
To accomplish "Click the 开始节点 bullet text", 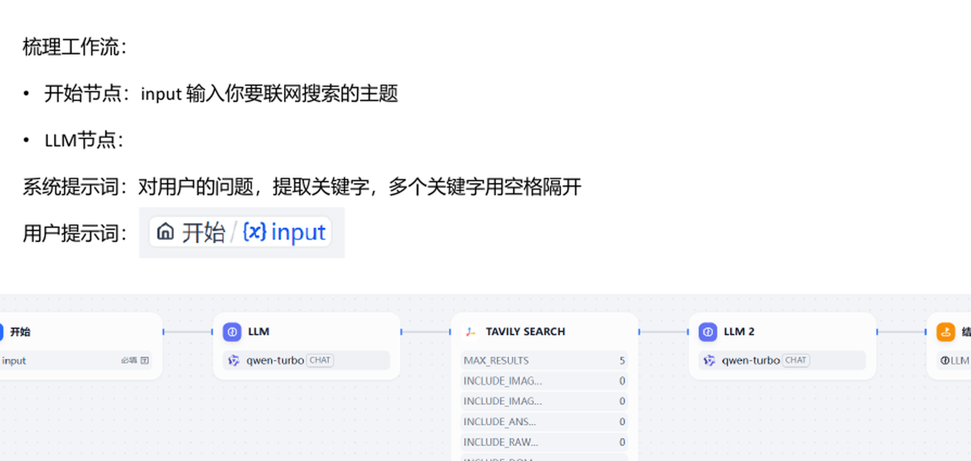I will click(221, 94).
